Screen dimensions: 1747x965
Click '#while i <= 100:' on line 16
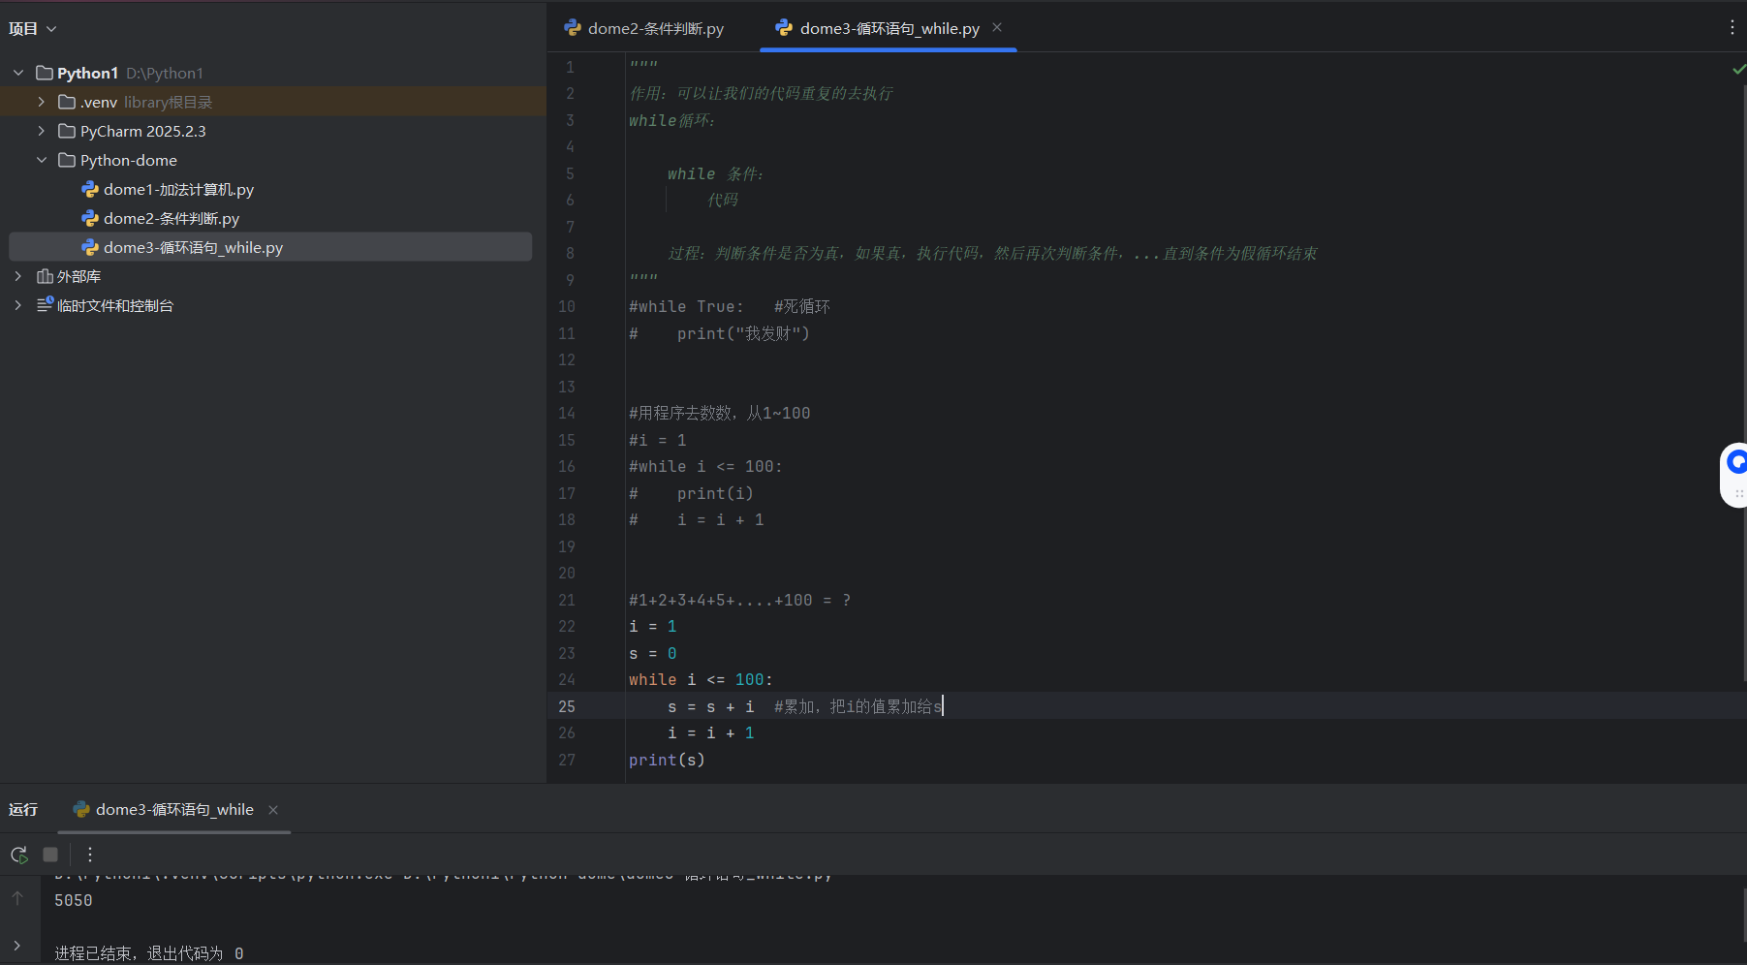(x=705, y=466)
